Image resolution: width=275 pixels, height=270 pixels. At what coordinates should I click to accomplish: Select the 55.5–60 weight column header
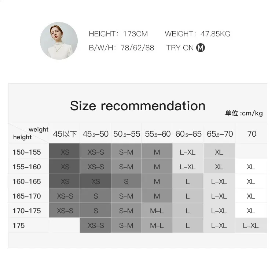[x=157, y=134]
